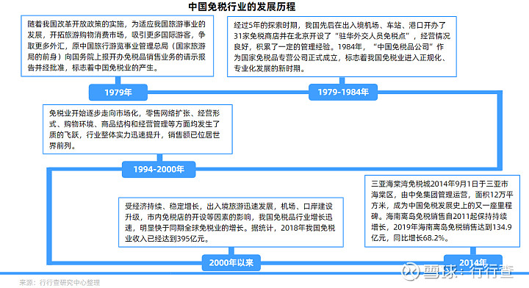The width and height of the screenshot is (529, 288).
Task: Select the text box about 三亚海棠湾免税城
Action: [x=442, y=211]
